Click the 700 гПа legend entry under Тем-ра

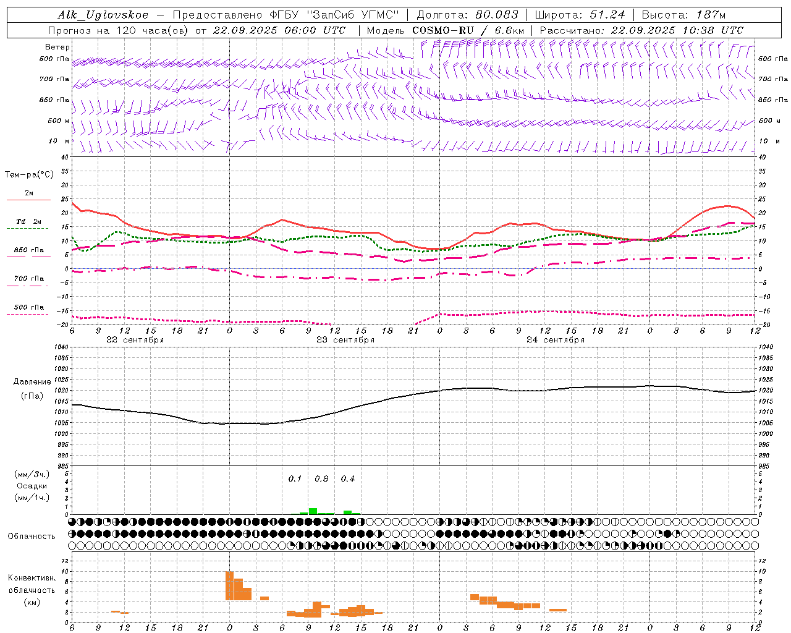(28, 279)
